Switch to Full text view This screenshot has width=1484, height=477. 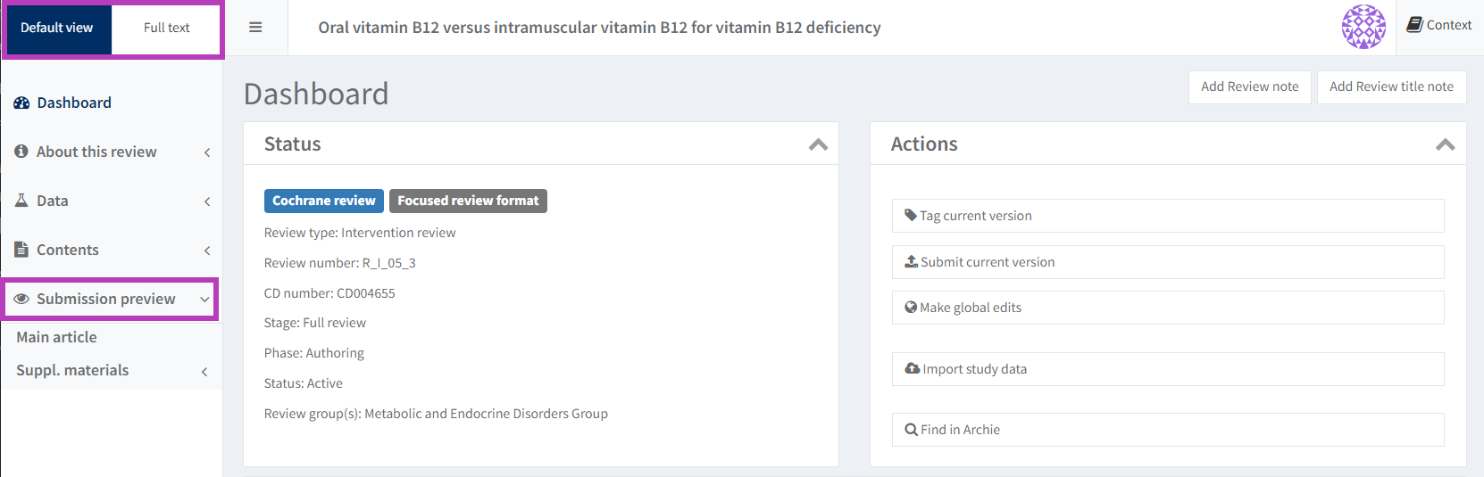[167, 29]
